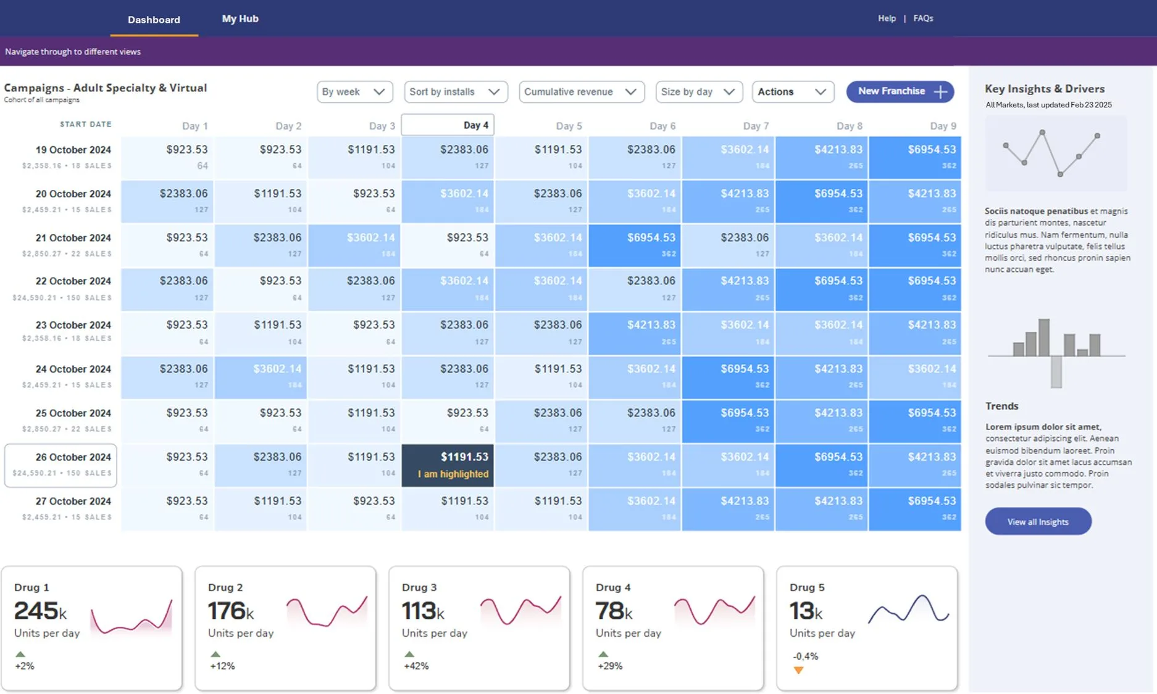The height and width of the screenshot is (694, 1157).
Task: Open the Drug 3 card with 113k units
Action: click(x=479, y=628)
